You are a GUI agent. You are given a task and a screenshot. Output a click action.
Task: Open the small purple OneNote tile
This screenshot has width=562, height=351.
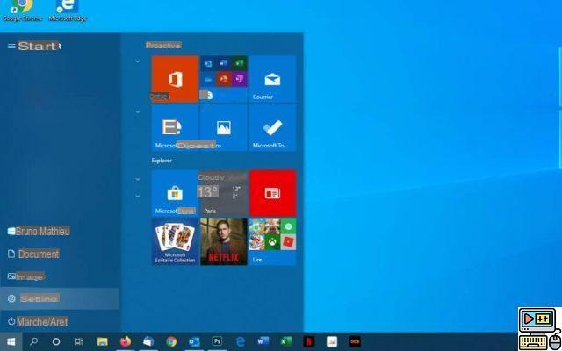click(240, 79)
